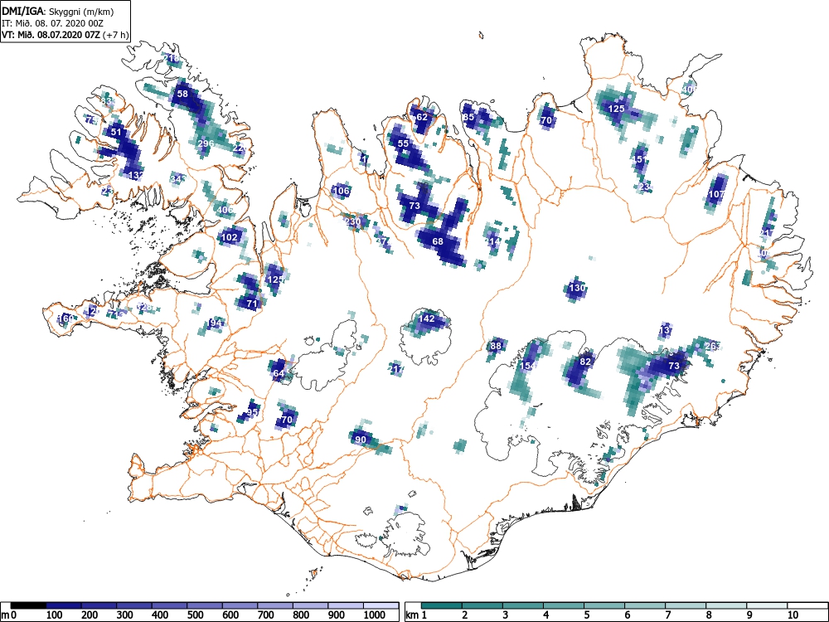
Task: Click the visibility value '106' on the map
Action: click(341, 191)
